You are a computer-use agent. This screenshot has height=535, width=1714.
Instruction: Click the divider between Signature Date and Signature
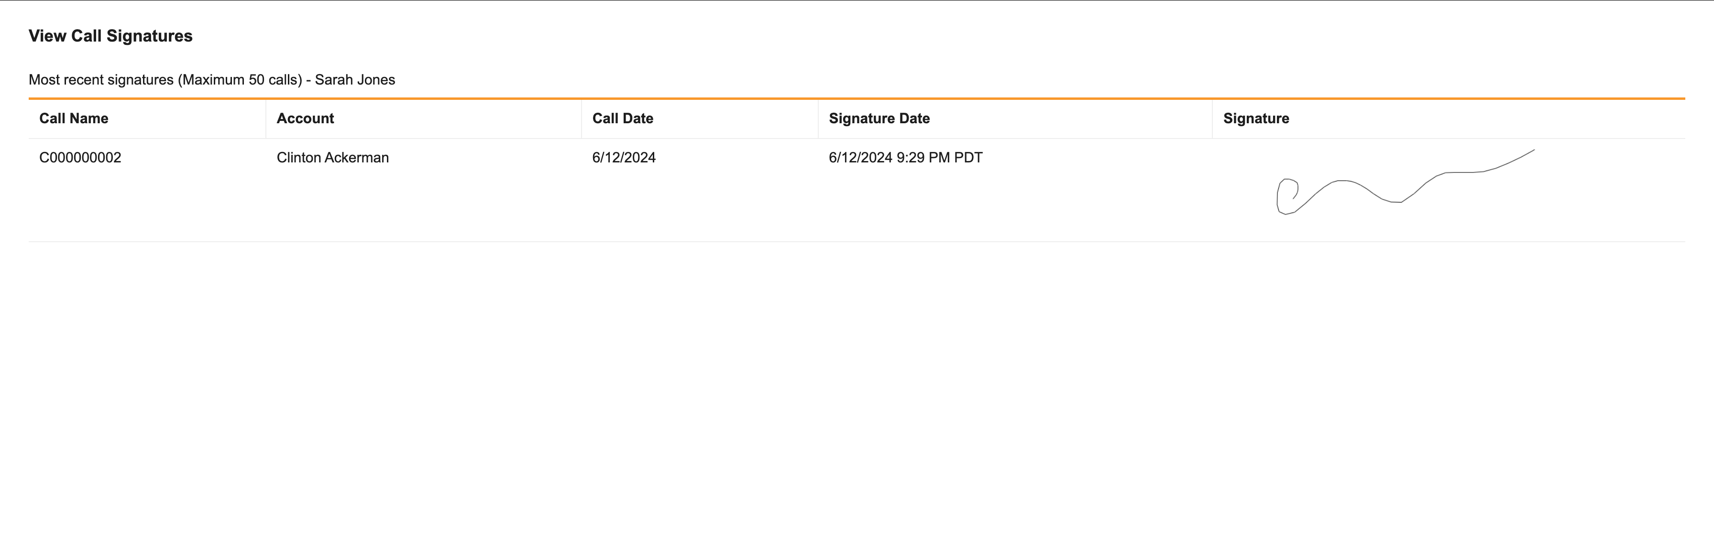1212,118
